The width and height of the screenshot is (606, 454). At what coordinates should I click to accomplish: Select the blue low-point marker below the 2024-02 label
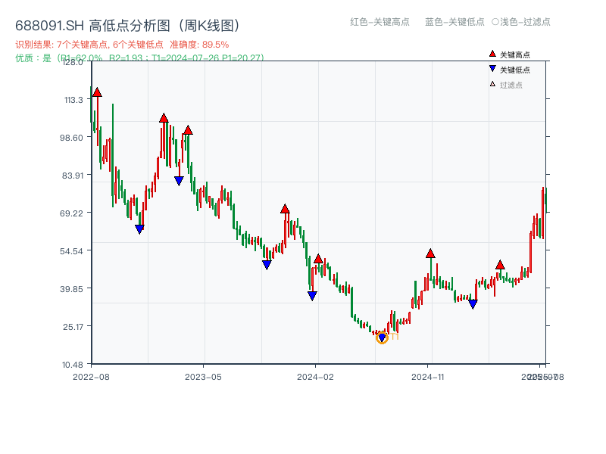pyautogui.click(x=311, y=294)
